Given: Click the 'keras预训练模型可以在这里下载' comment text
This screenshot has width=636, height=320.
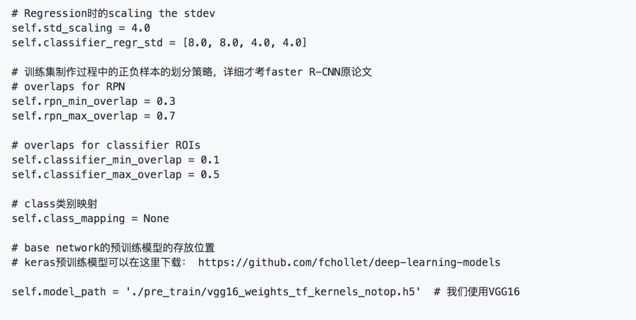Looking at the screenshot, I should [100, 262].
